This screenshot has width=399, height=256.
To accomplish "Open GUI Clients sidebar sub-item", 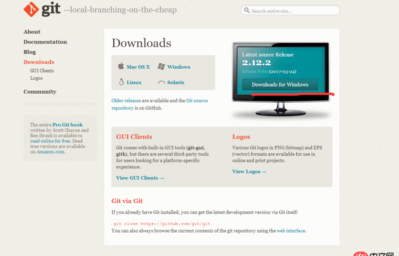I will tap(42, 71).
